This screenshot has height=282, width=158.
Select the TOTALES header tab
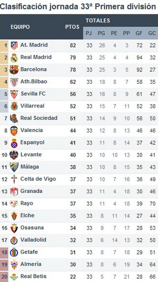click(x=98, y=21)
